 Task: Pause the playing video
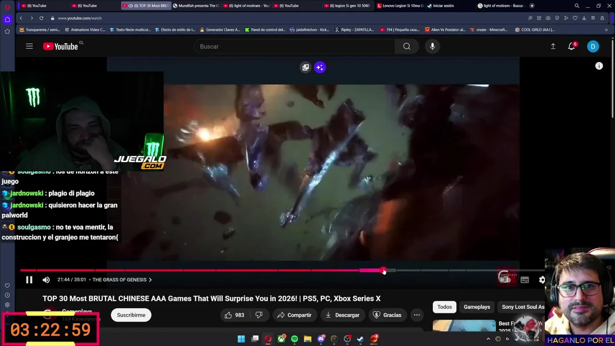[x=29, y=280]
